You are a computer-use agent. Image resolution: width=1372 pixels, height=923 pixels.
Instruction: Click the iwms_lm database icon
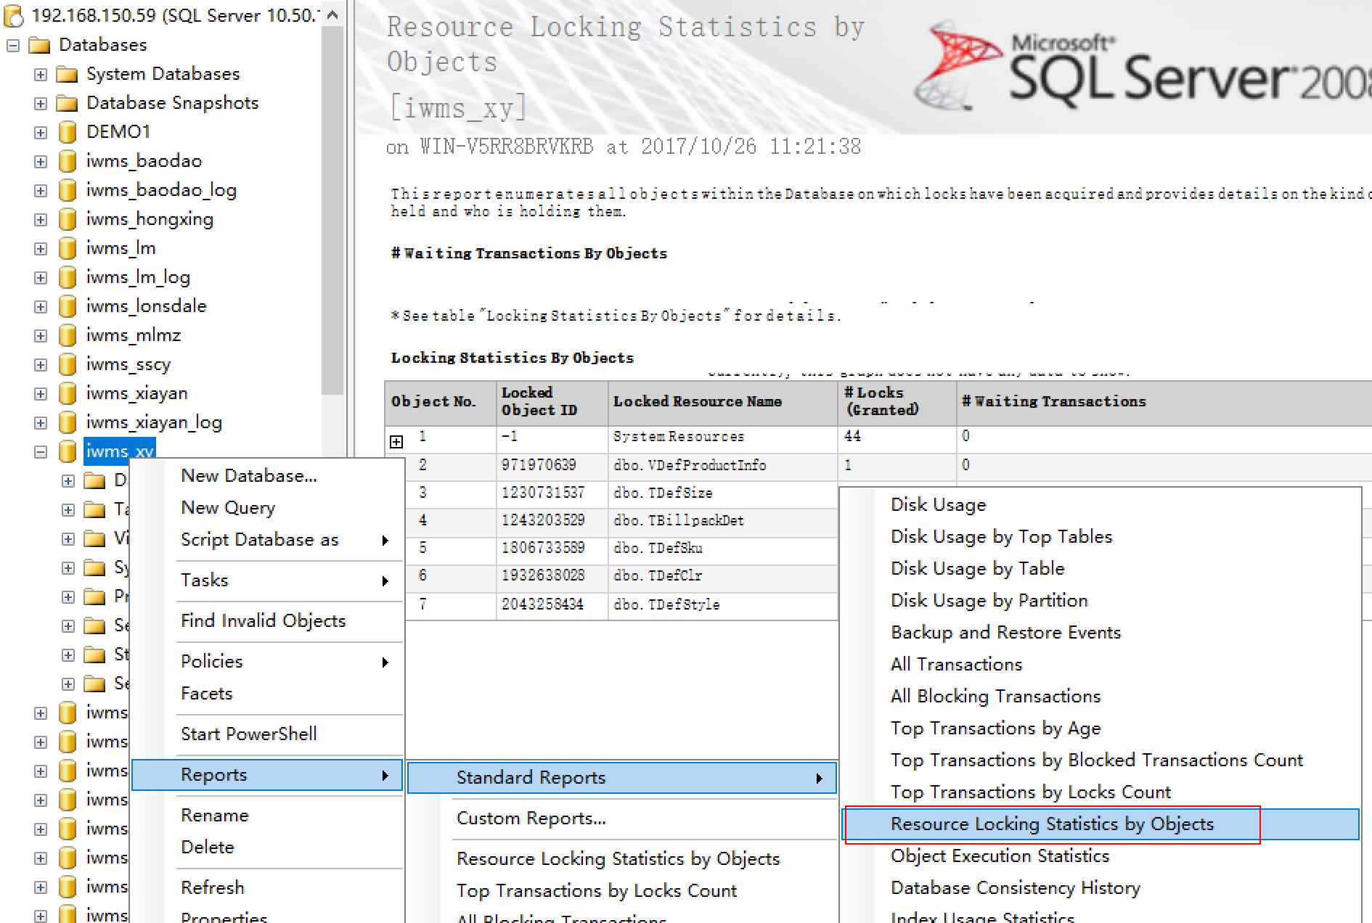(x=68, y=248)
